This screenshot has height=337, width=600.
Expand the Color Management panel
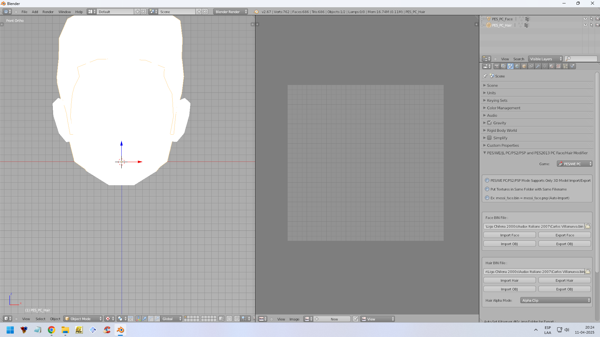537,108
